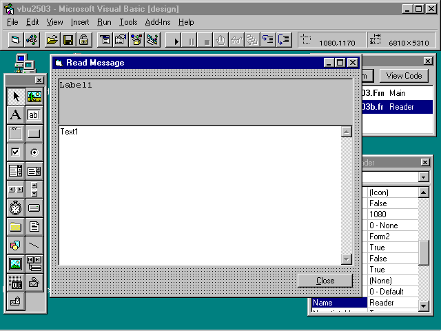Select the CheckBox tool in toolbox
441x331 pixels.
click(x=15, y=152)
